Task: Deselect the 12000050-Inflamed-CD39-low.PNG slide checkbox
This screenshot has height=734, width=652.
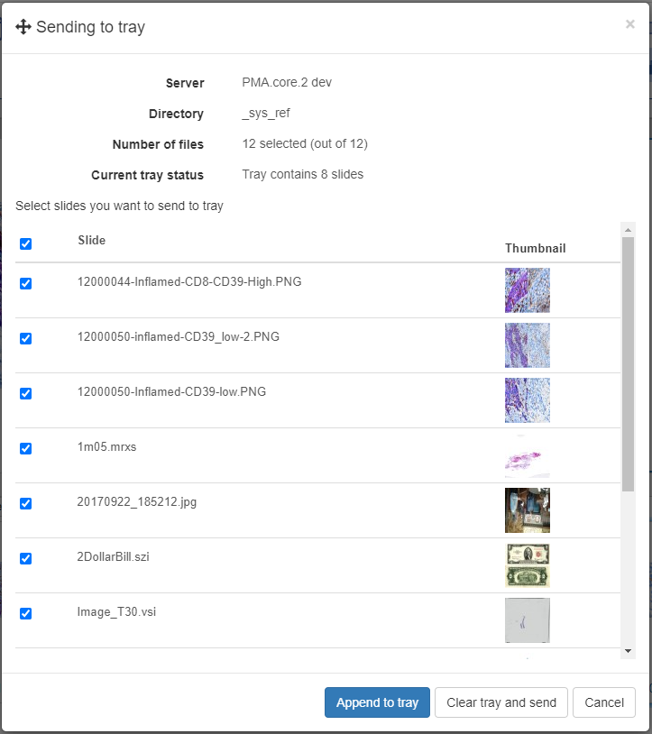Action: coord(25,393)
